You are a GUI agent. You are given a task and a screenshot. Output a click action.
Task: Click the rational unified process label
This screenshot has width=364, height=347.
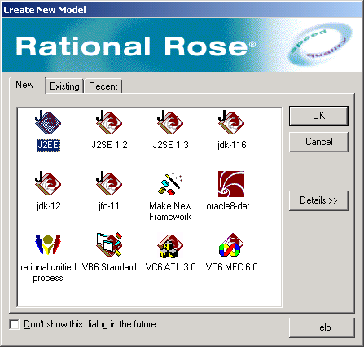tap(48, 273)
